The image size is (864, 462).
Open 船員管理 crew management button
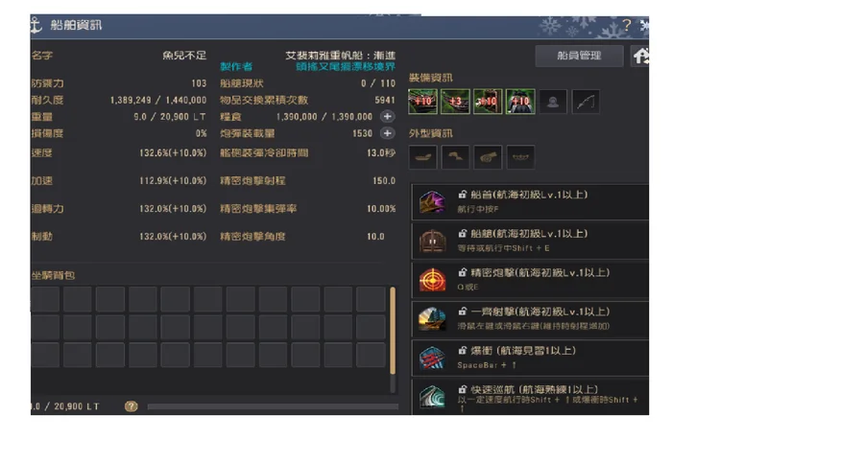click(x=579, y=56)
